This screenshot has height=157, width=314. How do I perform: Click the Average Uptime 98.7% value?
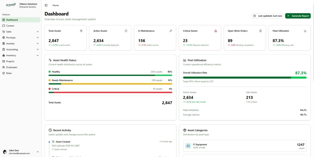pos(303,115)
